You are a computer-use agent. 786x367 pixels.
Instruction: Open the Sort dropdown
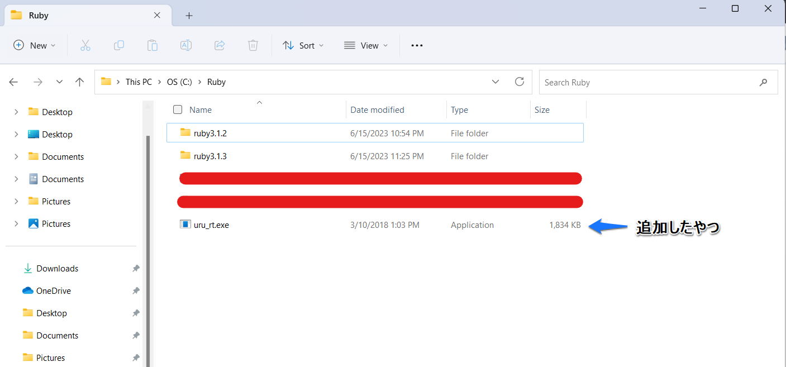(303, 45)
